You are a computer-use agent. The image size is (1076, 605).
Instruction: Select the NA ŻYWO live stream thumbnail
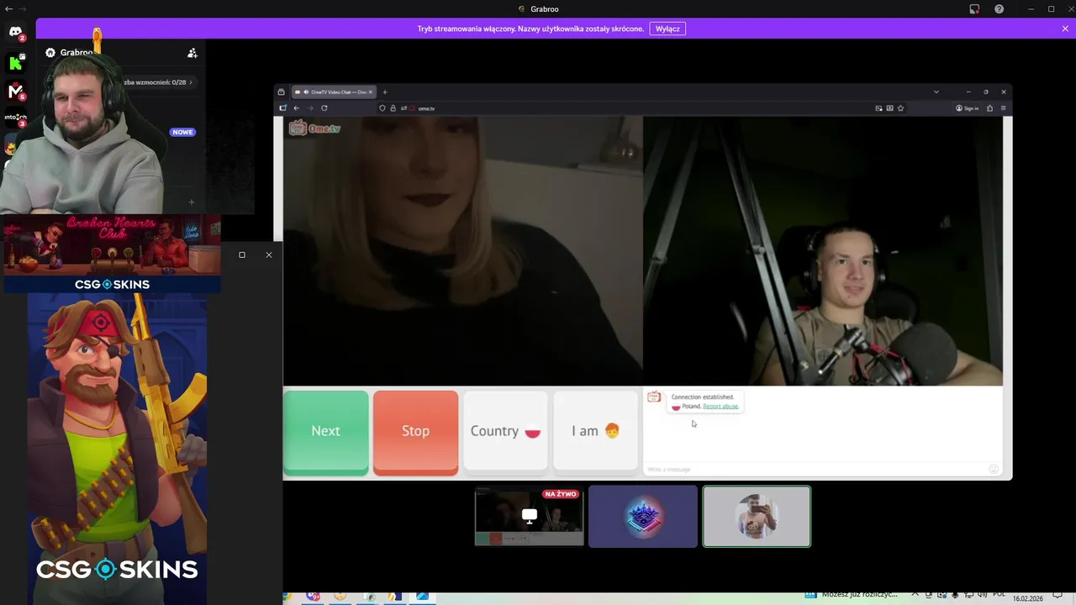click(x=529, y=516)
